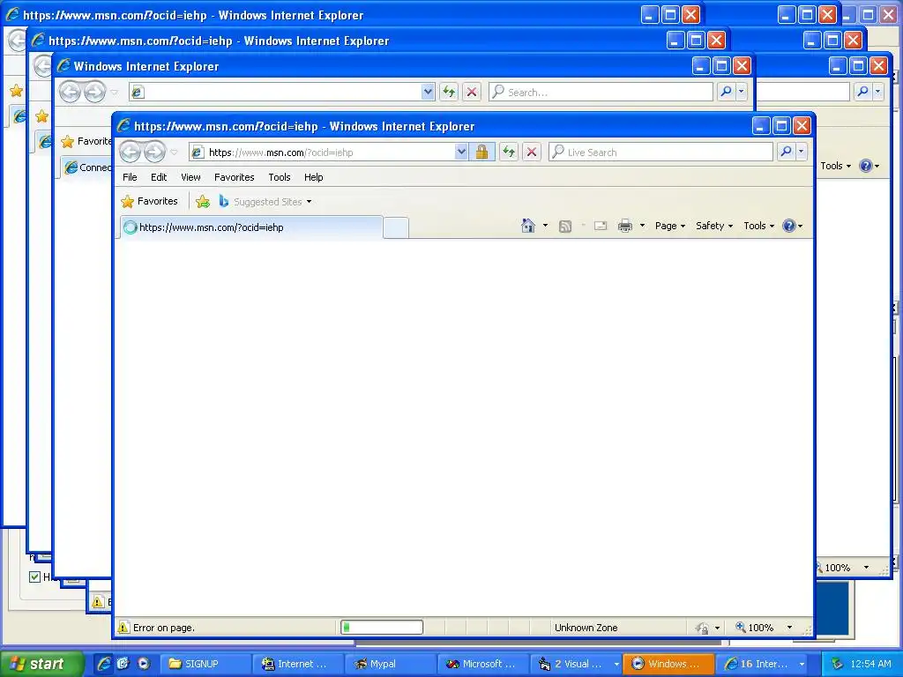This screenshot has width=903, height=677.
Task: Click inside the Live Search box
Action: click(x=660, y=152)
